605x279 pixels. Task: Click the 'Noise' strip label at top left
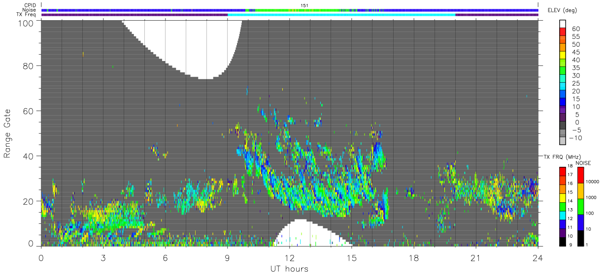(30, 10)
